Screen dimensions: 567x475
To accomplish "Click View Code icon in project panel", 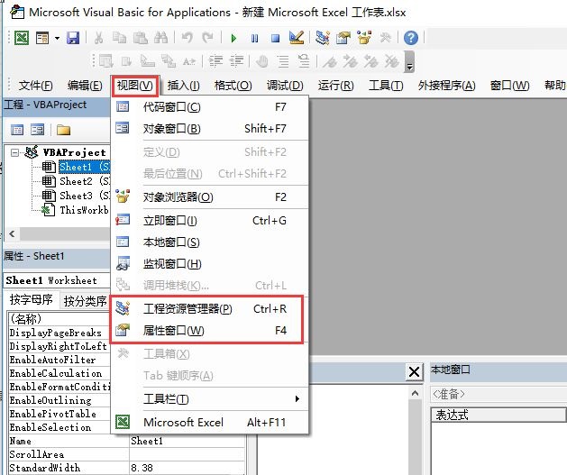I will point(17,130).
